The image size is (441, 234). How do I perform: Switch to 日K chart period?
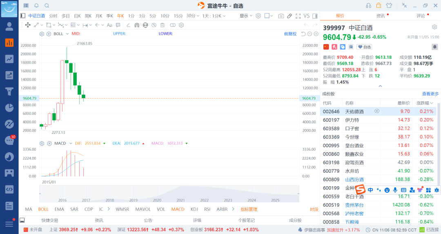coord(77,16)
